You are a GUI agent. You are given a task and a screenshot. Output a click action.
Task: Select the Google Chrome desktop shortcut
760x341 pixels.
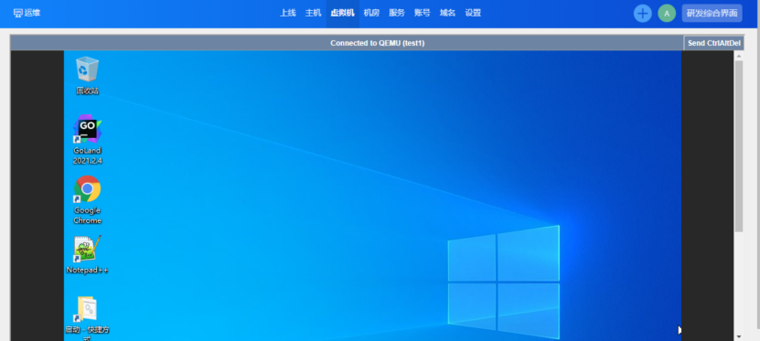[x=87, y=199]
